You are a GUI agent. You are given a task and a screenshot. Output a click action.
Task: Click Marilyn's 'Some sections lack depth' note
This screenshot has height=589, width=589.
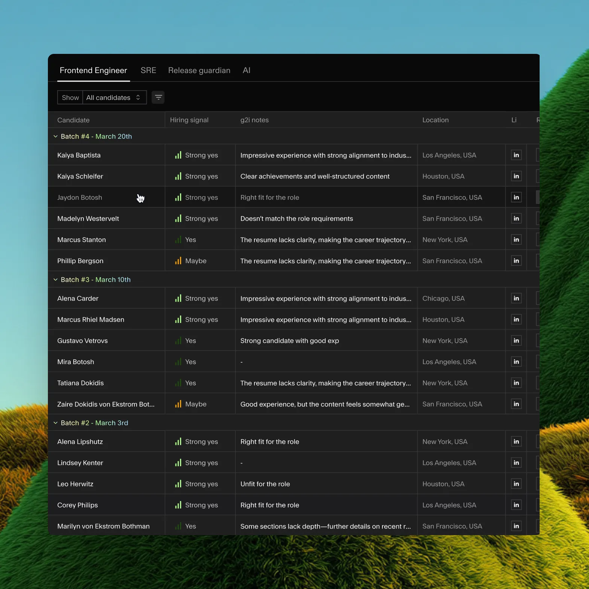[x=326, y=526]
